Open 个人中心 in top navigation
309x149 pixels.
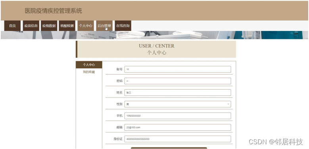pyautogui.click(x=86, y=26)
